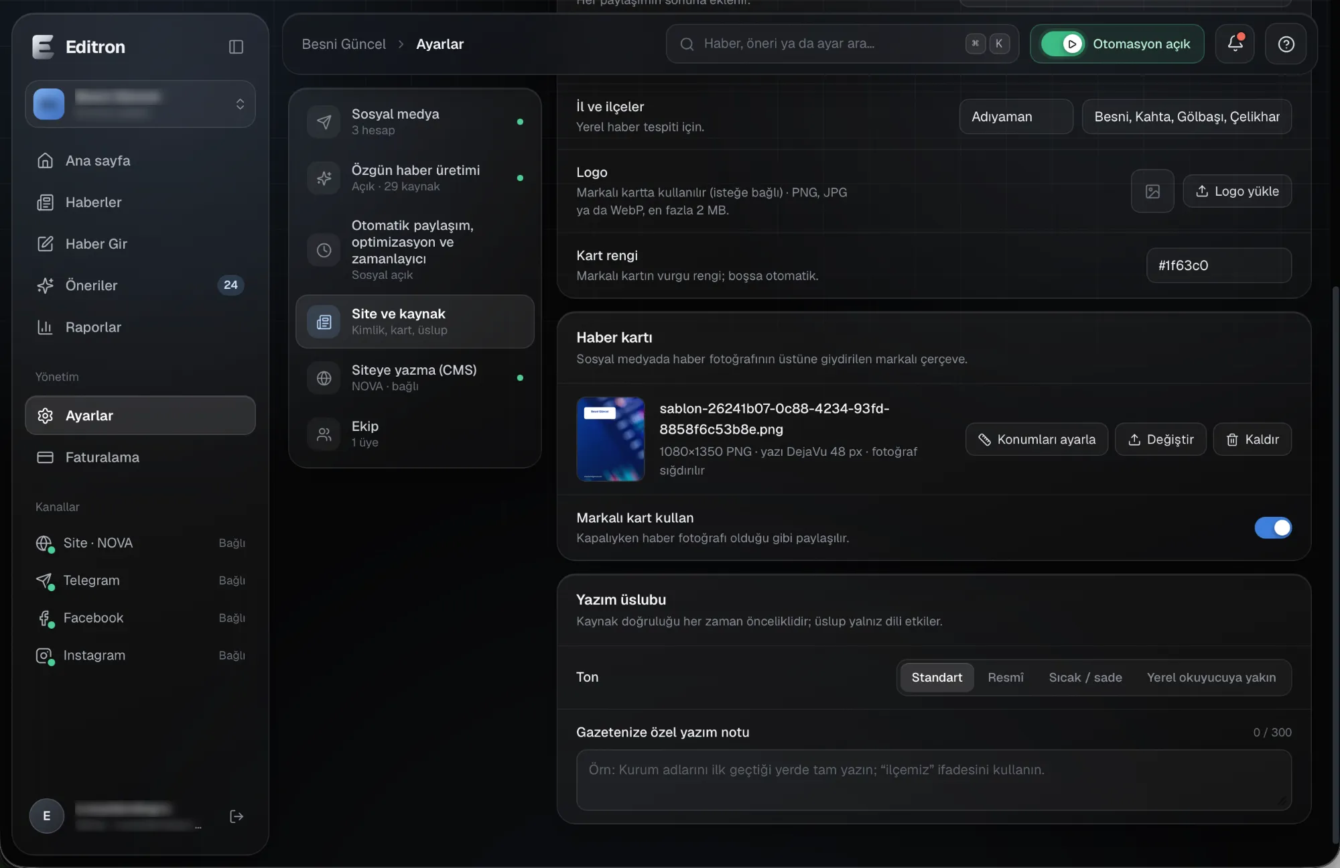Click the Site · NOVA globe icon
This screenshot has width=1340, height=868.
(x=44, y=543)
